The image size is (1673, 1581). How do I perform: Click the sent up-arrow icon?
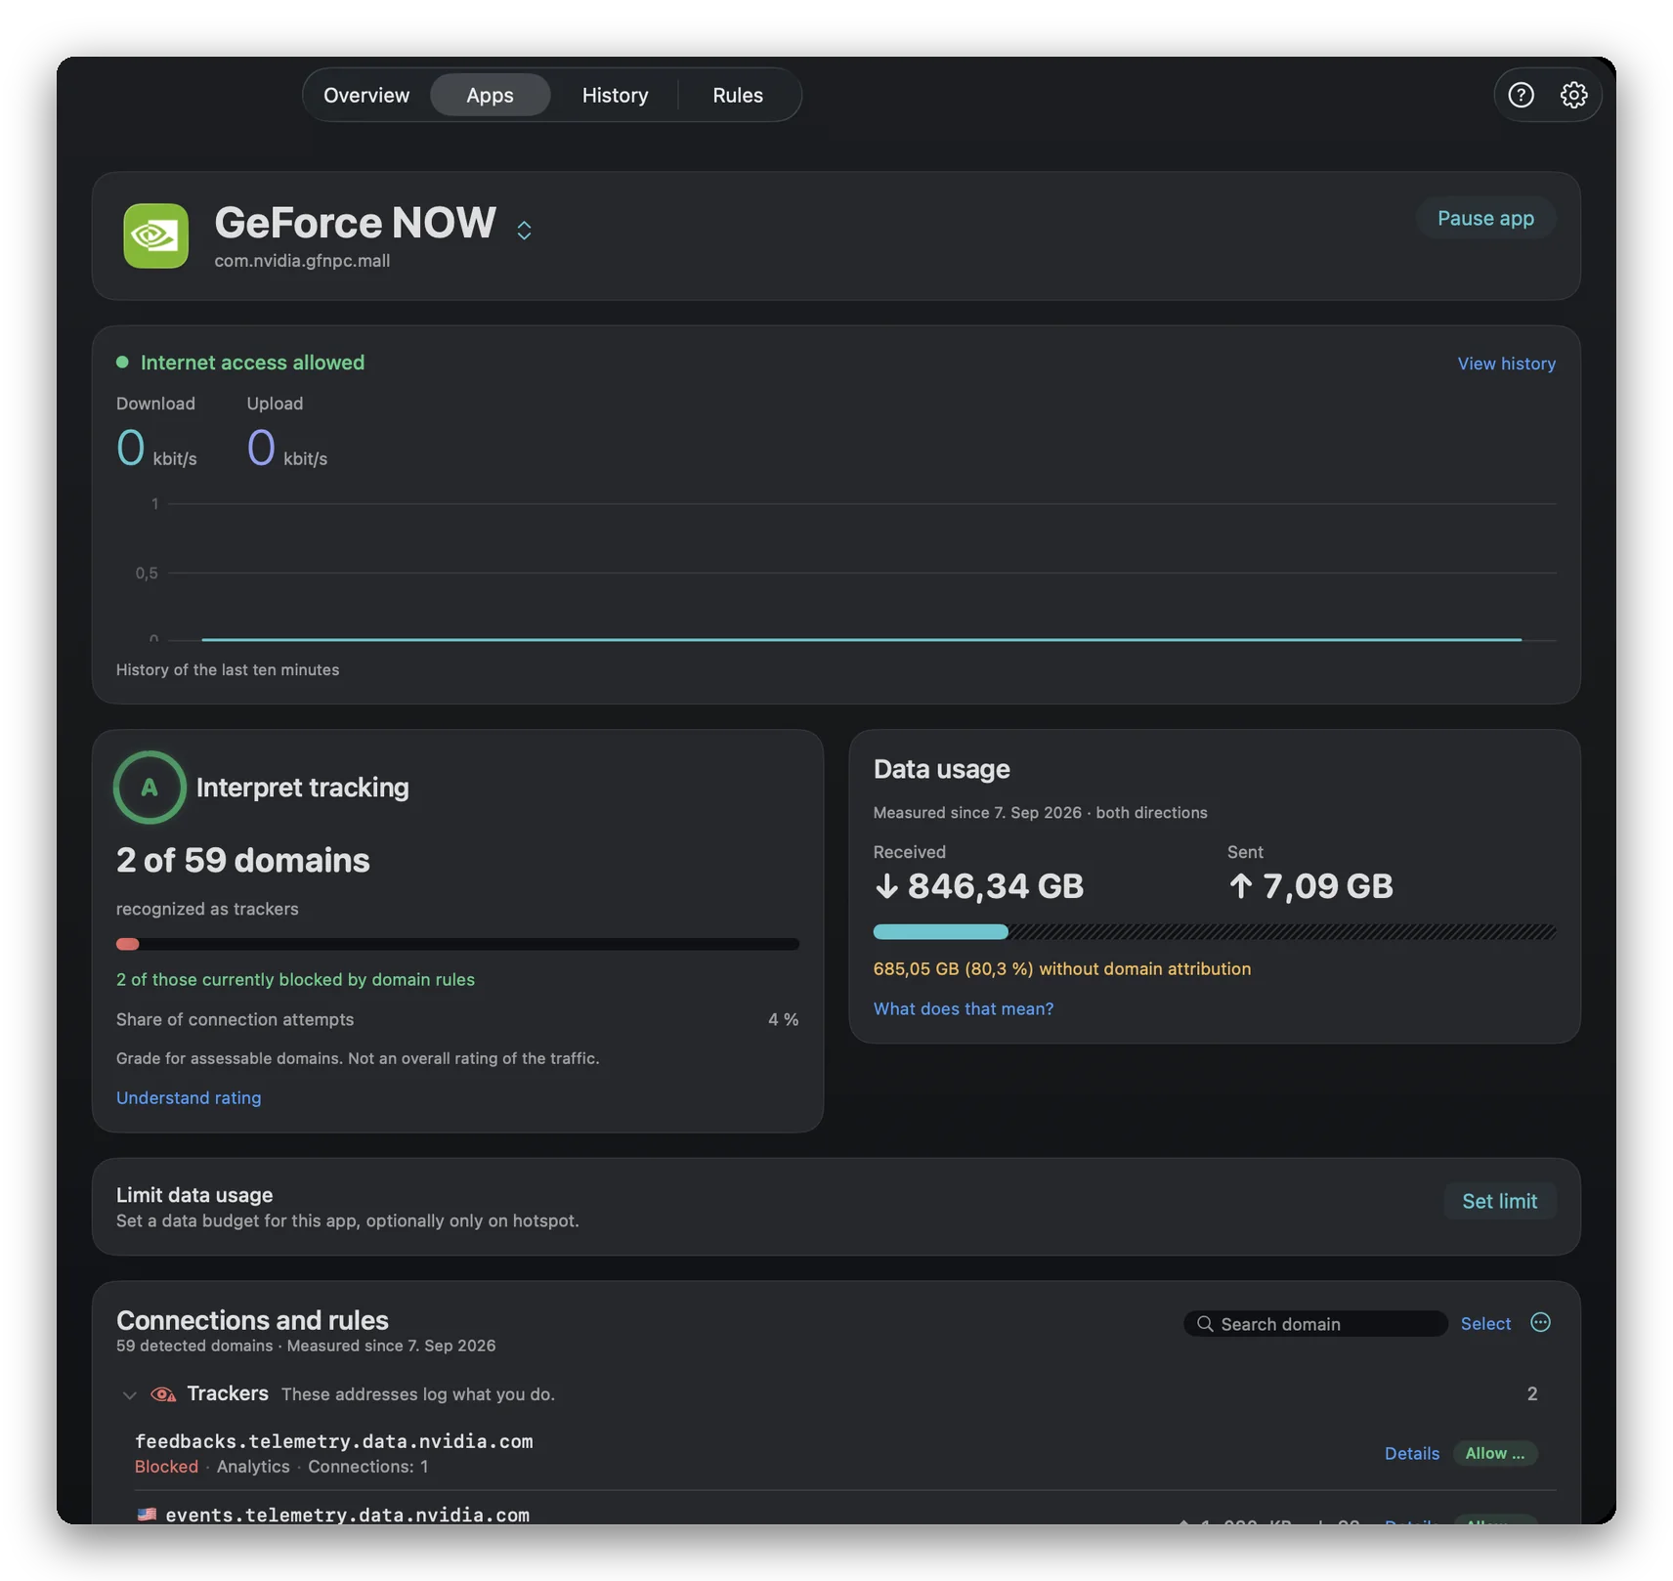tap(1240, 885)
